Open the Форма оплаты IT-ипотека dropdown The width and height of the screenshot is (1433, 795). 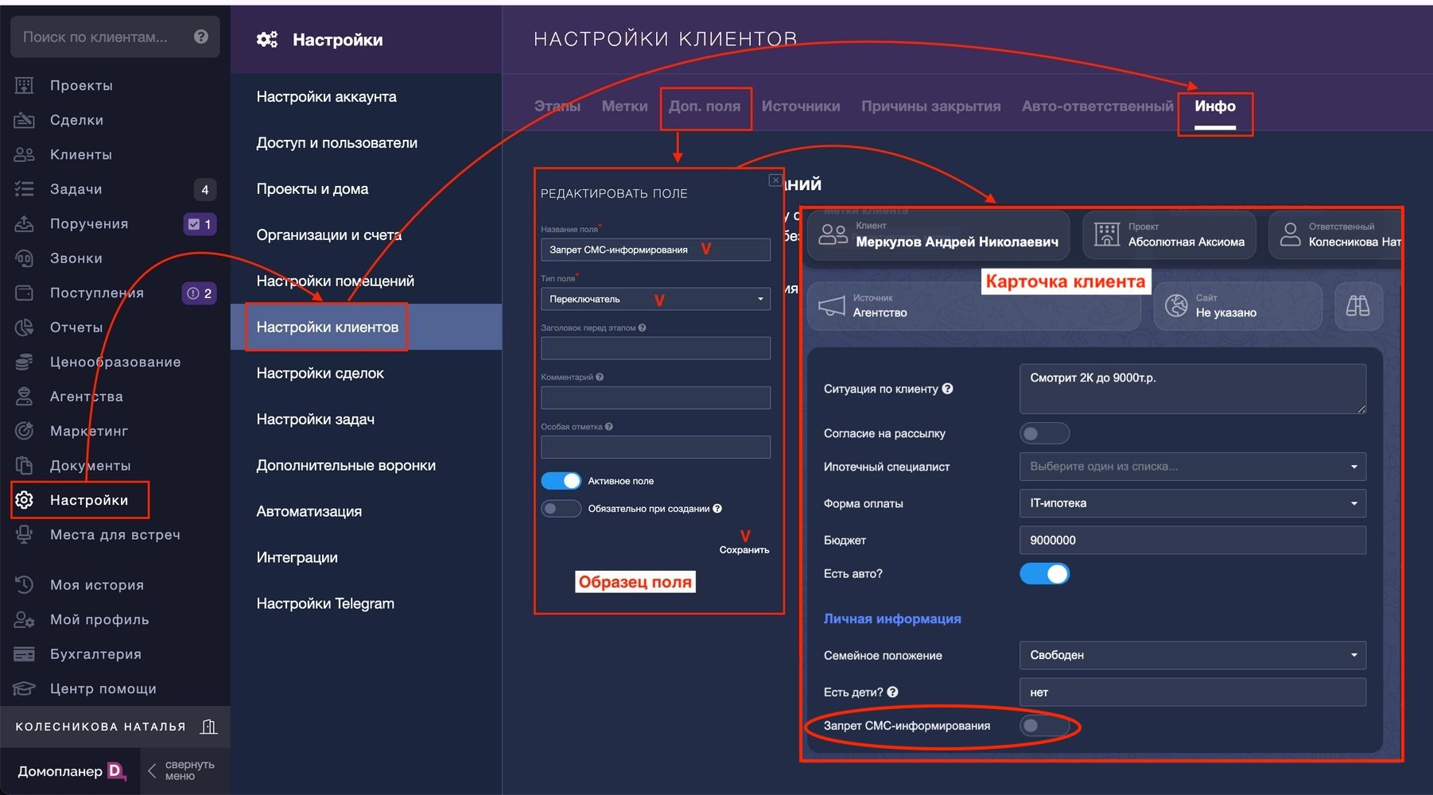[x=1193, y=503]
